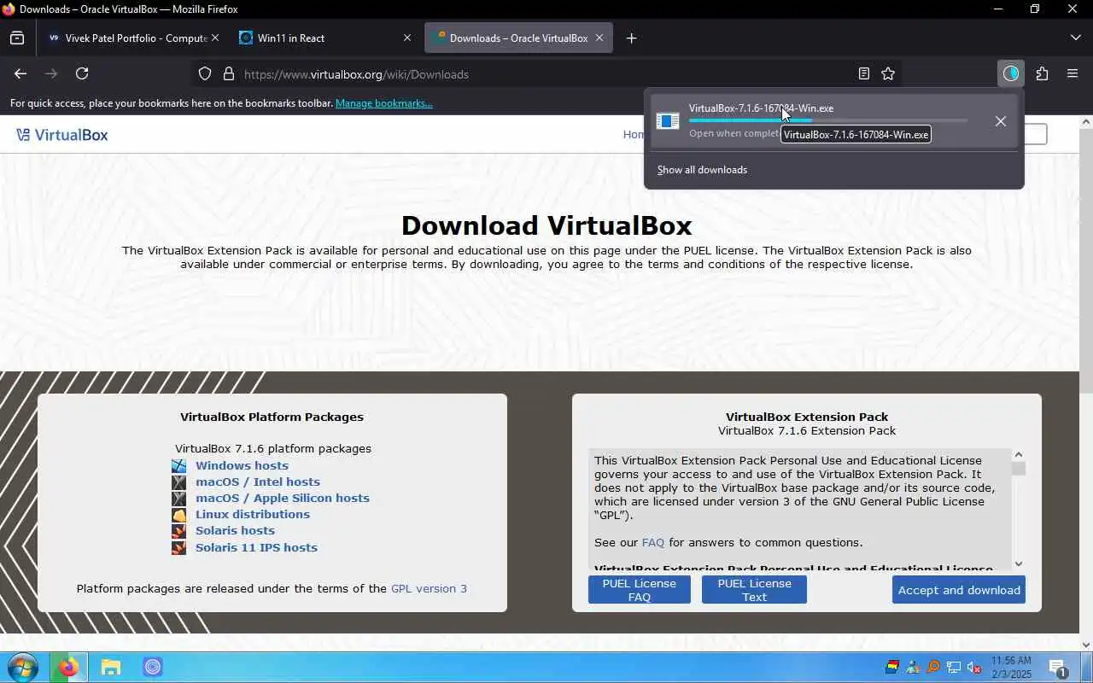Click the purple circular app in taskbar

point(153,667)
